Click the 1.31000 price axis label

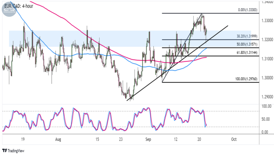pos(267,59)
